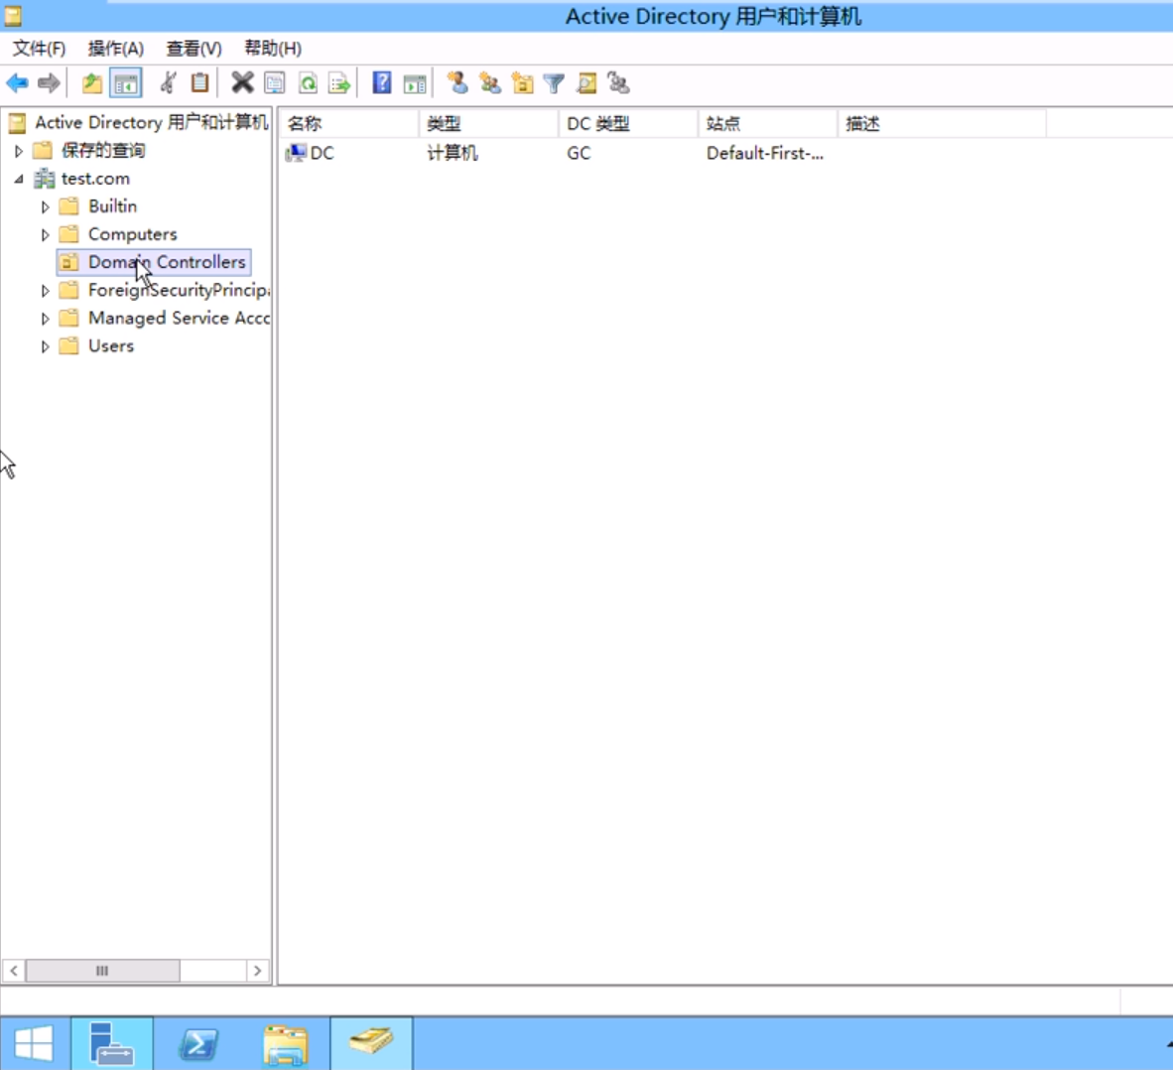Sort by 描述 column header
This screenshot has height=1070, width=1173.
[x=942, y=123]
